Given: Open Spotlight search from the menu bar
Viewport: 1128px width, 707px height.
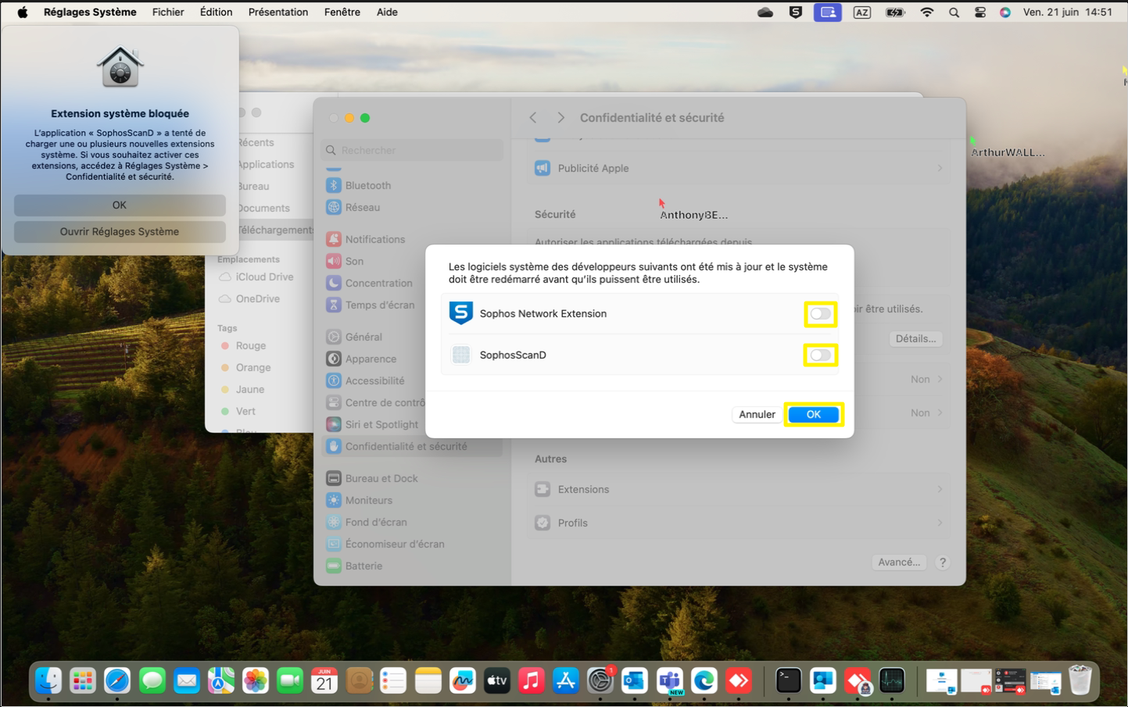Looking at the screenshot, I should click(954, 12).
